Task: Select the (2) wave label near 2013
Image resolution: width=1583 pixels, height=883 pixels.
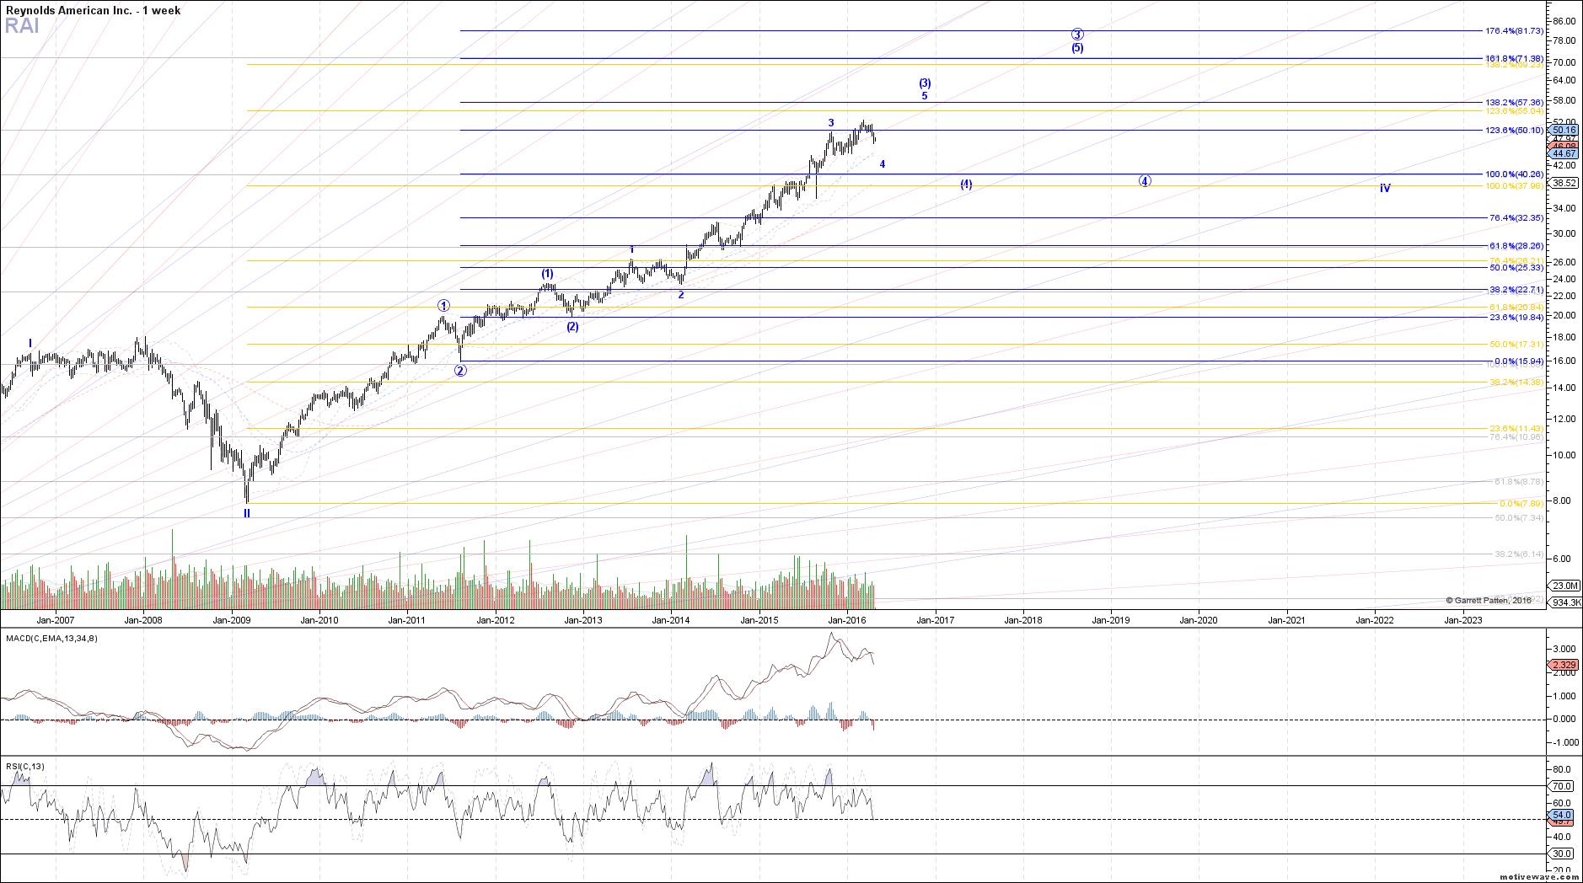Action: pyautogui.click(x=572, y=326)
